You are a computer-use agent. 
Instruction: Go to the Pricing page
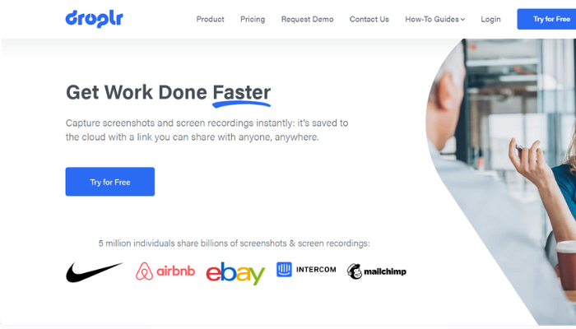click(253, 19)
